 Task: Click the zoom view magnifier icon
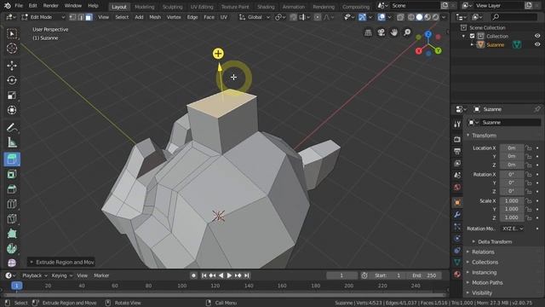click(407, 32)
